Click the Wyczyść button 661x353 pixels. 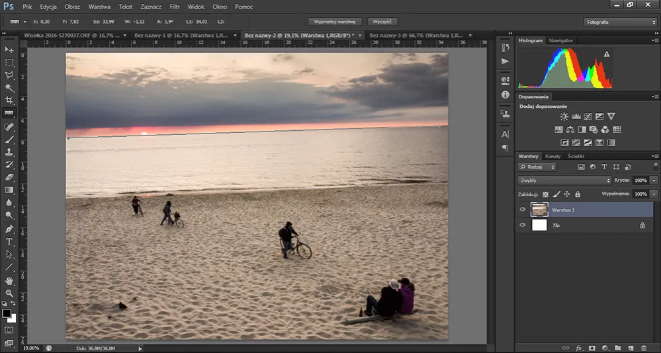click(x=382, y=21)
